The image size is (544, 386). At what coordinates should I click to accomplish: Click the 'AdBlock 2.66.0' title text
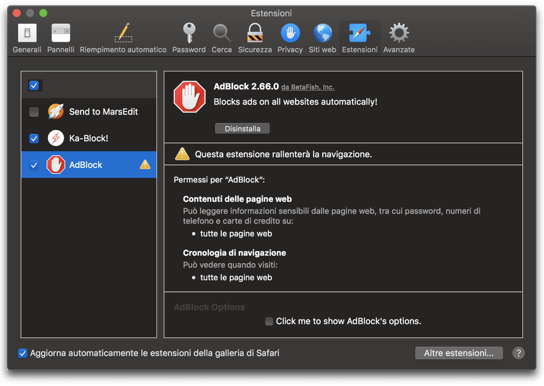pos(246,87)
